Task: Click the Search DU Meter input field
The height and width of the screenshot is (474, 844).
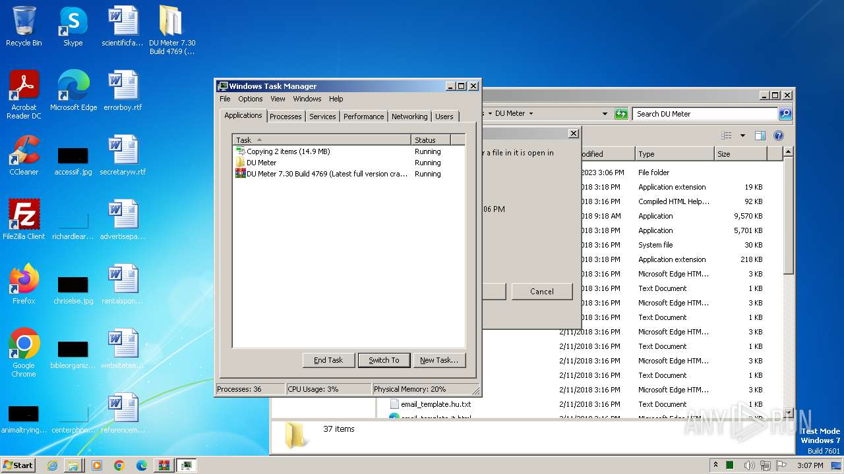Action: pyautogui.click(x=704, y=114)
